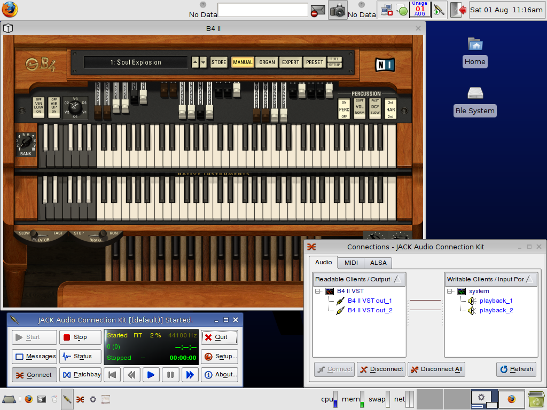Click the transport pause button
Image resolution: width=547 pixels, height=410 pixels.
[x=170, y=375]
